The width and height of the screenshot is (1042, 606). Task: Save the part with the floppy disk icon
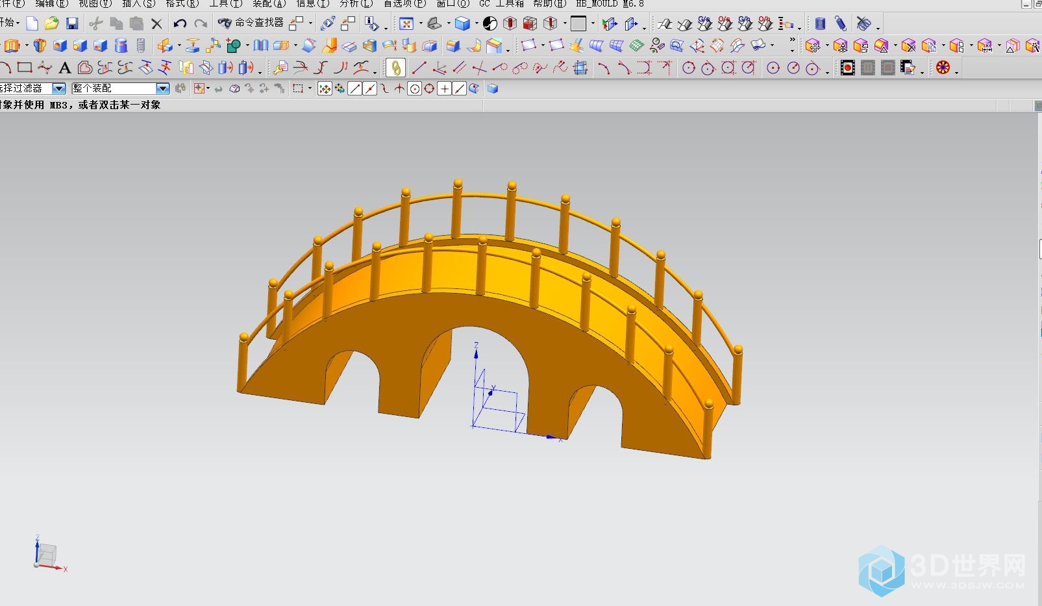pyautogui.click(x=72, y=24)
